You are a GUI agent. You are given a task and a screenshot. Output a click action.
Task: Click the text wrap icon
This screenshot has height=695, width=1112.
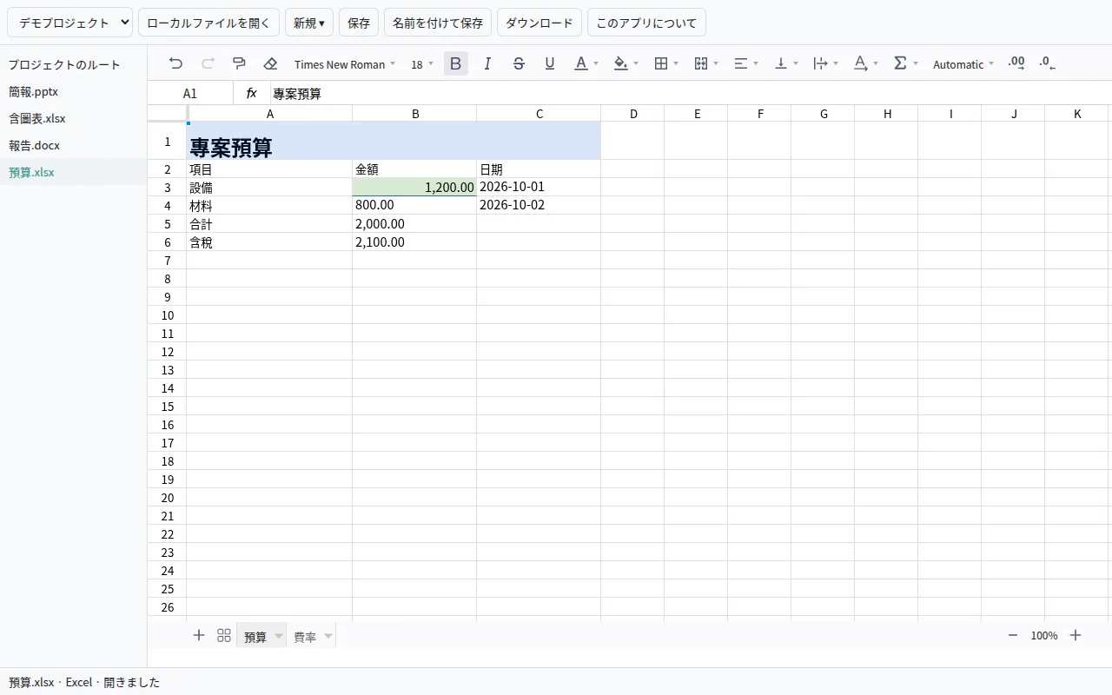click(x=820, y=63)
